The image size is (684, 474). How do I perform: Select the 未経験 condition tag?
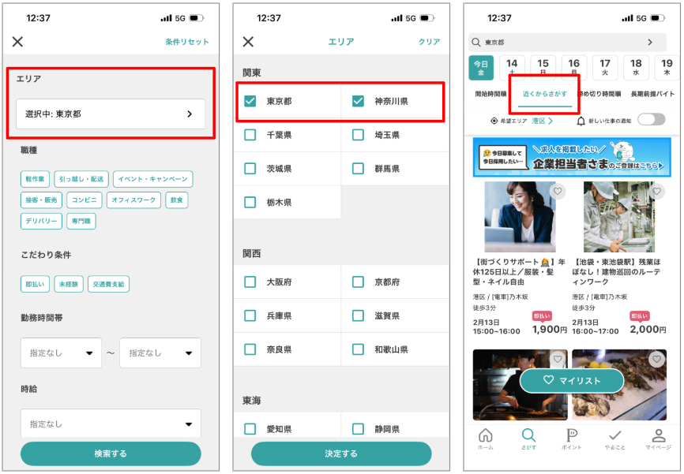[x=69, y=284]
